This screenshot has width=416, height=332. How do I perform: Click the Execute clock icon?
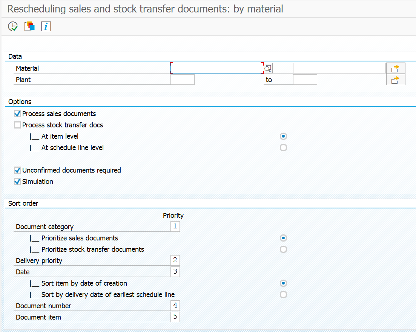(13, 26)
